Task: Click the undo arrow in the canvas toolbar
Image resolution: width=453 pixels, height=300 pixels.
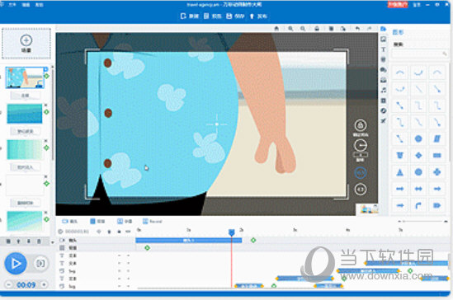Action: pos(357,28)
